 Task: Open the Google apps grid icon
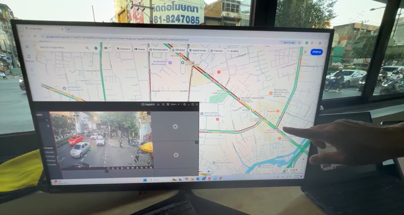[x=305, y=52]
